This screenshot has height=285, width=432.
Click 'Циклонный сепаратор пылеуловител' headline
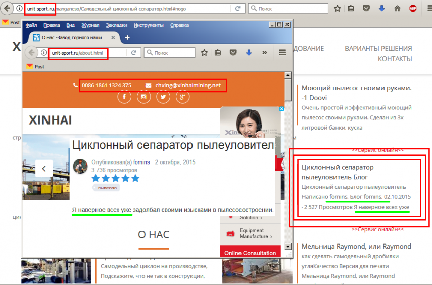173,145
